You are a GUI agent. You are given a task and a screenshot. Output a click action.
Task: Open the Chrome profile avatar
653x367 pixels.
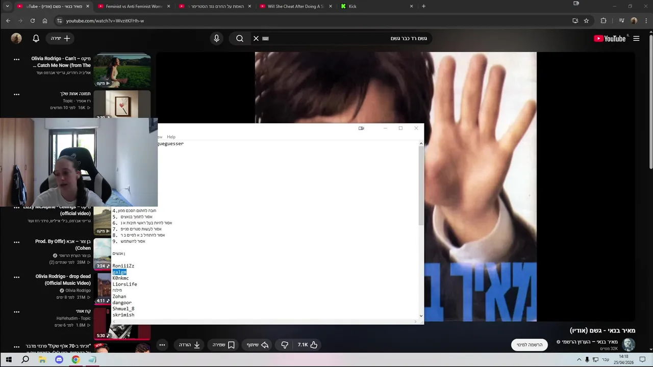(x=634, y=21)
